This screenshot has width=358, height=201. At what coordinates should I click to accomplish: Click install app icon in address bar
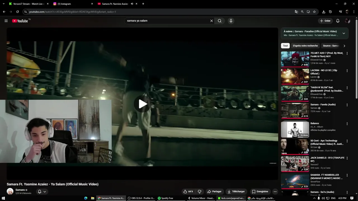click(x=308, y=12)
